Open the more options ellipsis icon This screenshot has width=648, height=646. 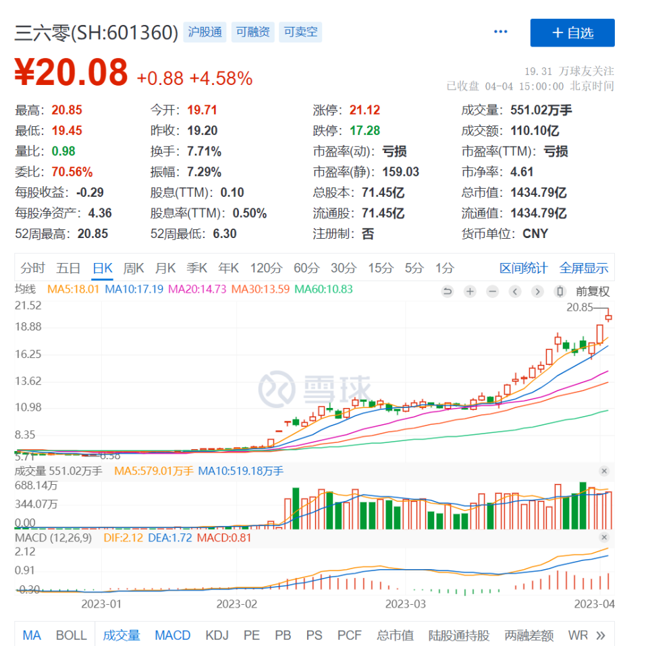pyautogui.click(x=500, y=31)
